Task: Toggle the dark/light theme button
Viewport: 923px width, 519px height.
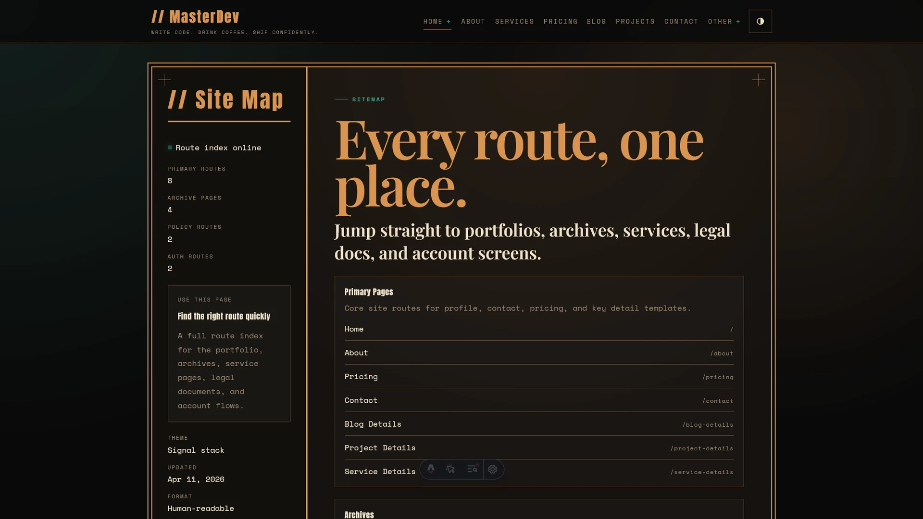Action: pos(760,21)
